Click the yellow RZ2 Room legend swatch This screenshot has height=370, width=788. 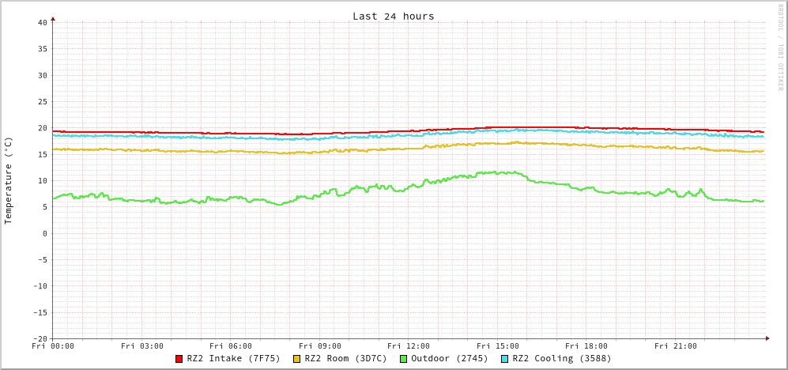point(297,359)
